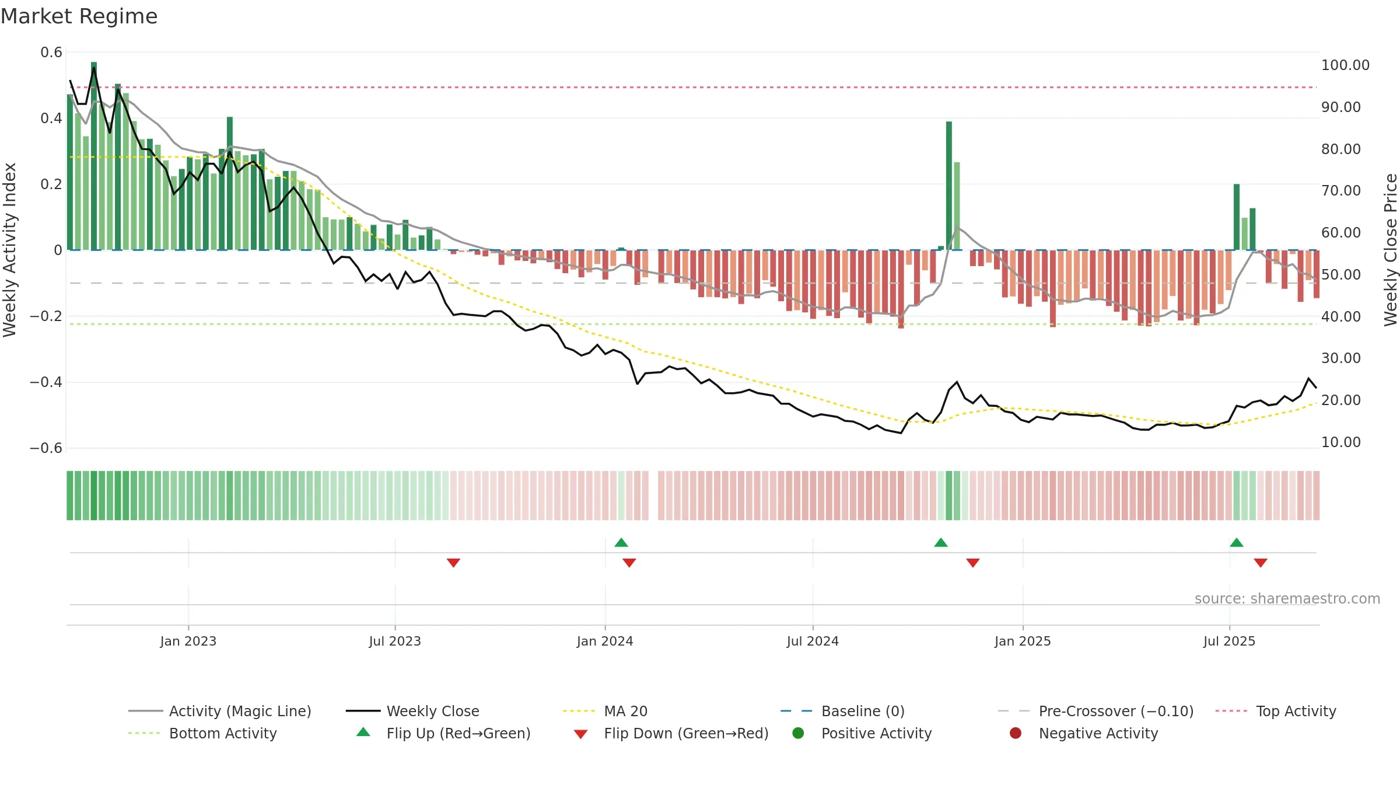
Task: Click the tall green activity bar in July 2025
Action: pos(1237,217)
